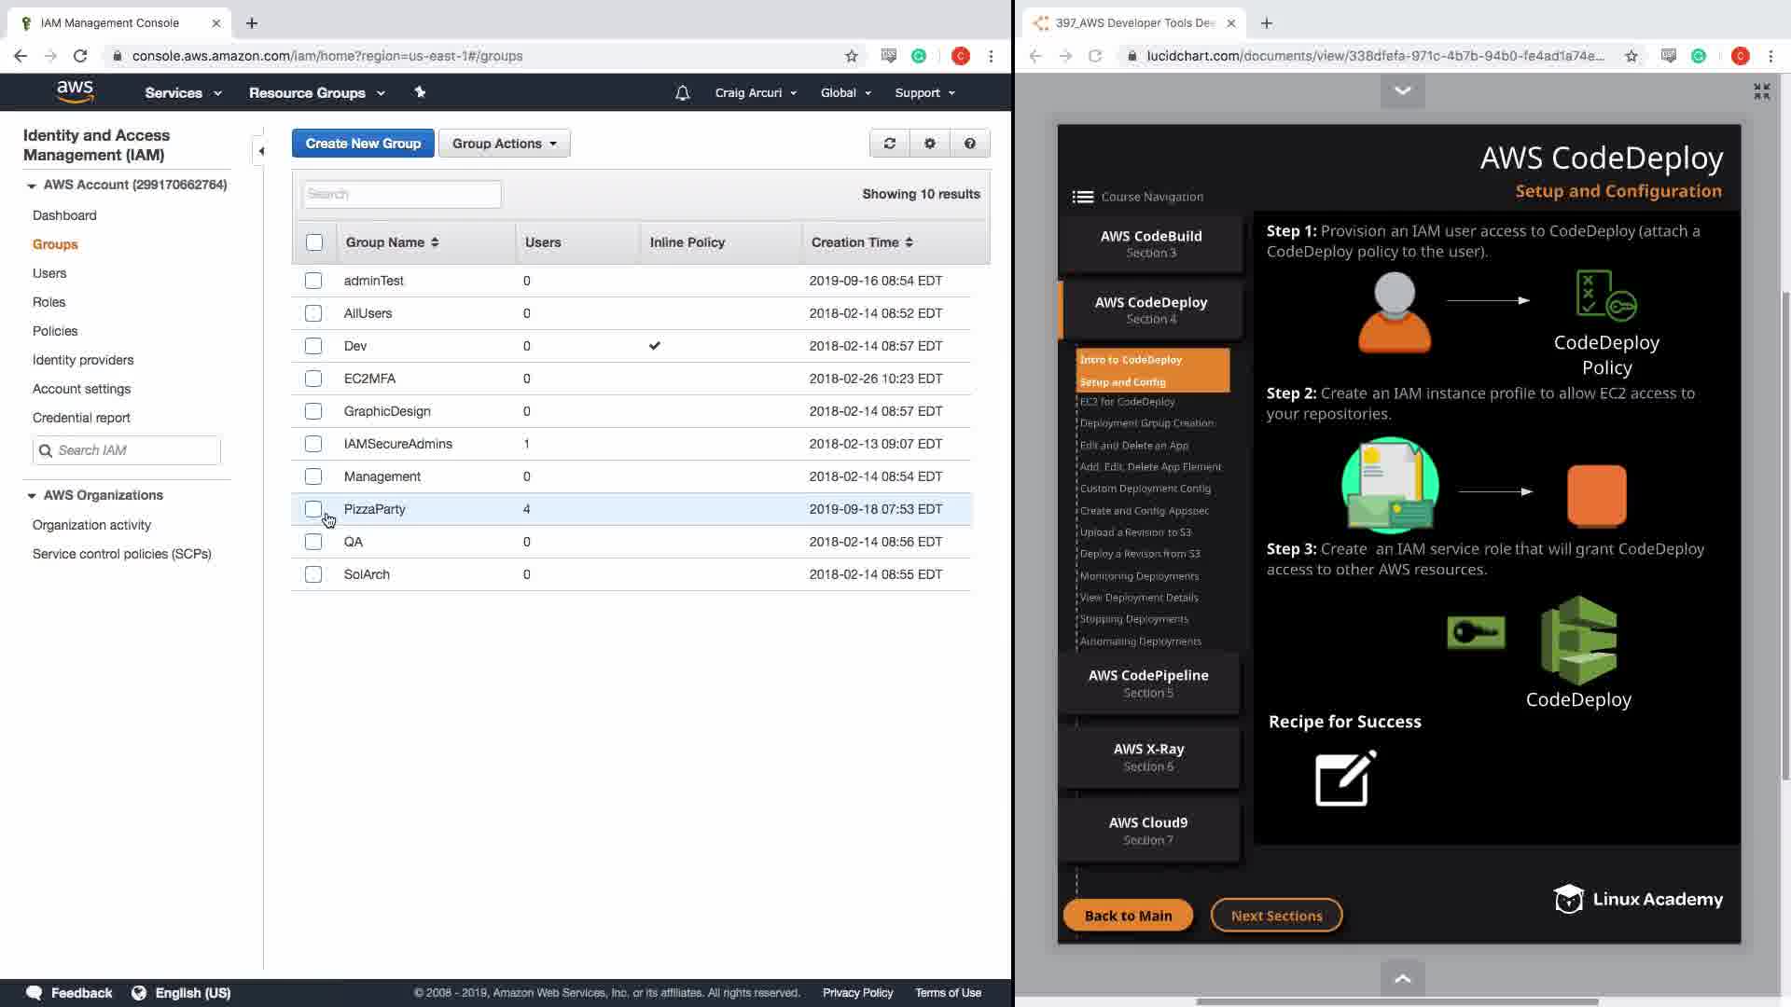The height and width of the screenshot is (1007, 1791).
Task: Collapse the AWS Organizations tree section
Action: (32, 495)
